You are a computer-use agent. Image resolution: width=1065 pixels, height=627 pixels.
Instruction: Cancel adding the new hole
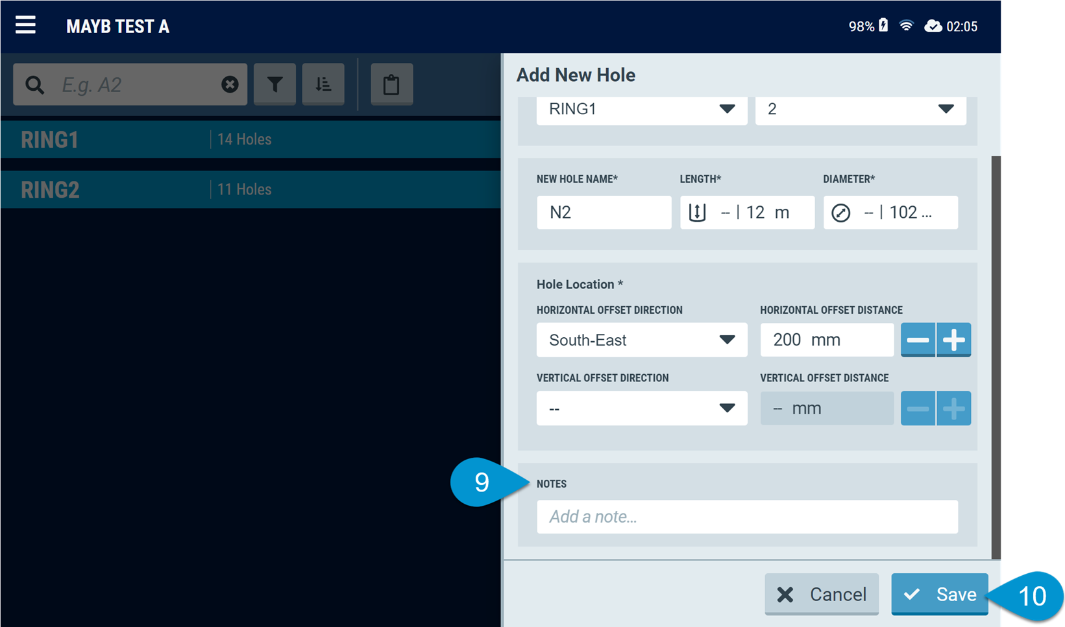coord(822,594)
